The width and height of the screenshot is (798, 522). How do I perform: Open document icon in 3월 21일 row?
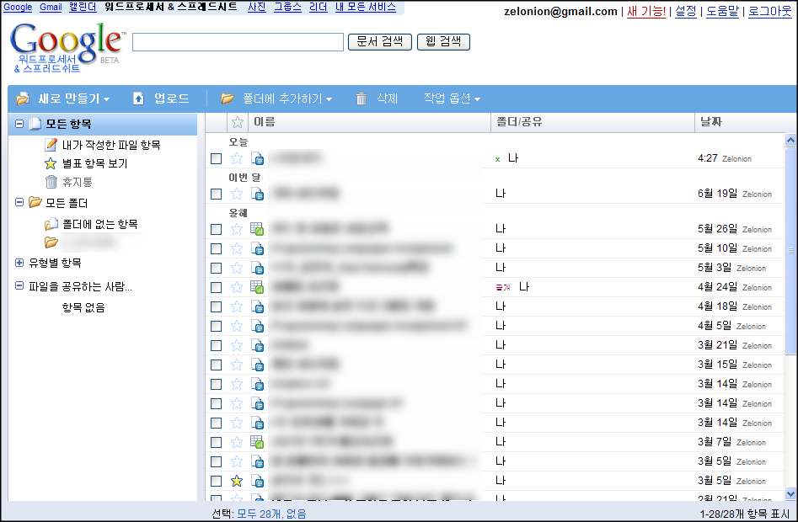pos(258,346)
